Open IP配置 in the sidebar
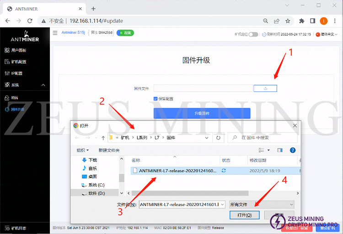 coord(14,73)
